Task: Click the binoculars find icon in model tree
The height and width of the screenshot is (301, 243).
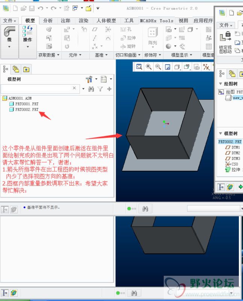Action: click(91, 89)
